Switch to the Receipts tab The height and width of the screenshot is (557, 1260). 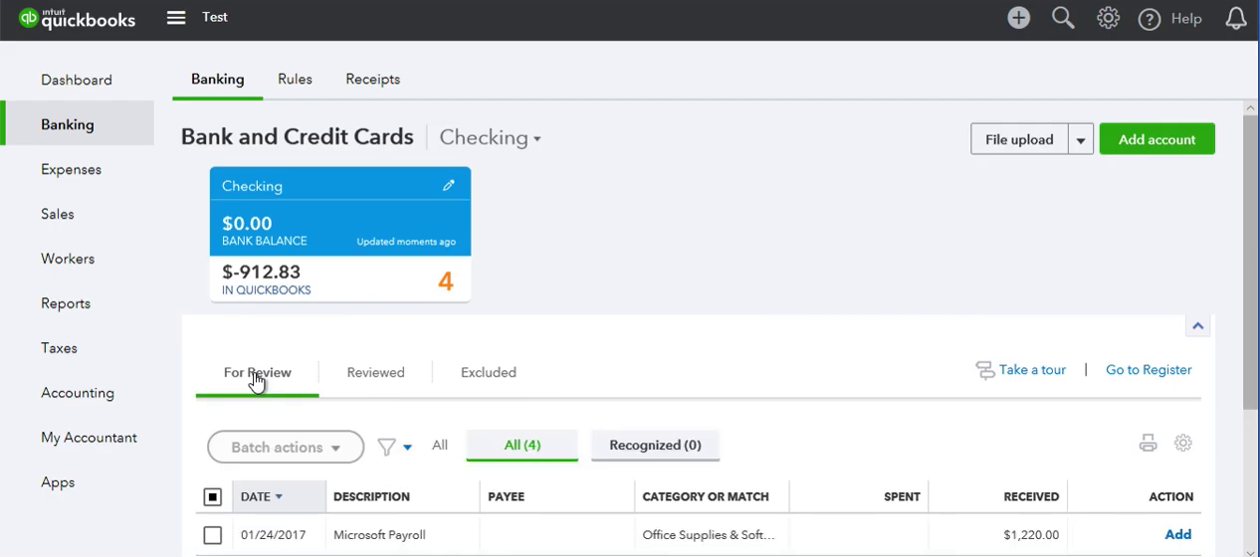click(372, 80)
